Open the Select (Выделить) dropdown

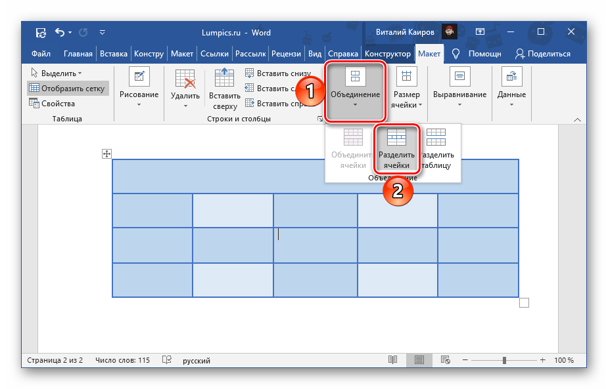[x=57, y=73]
